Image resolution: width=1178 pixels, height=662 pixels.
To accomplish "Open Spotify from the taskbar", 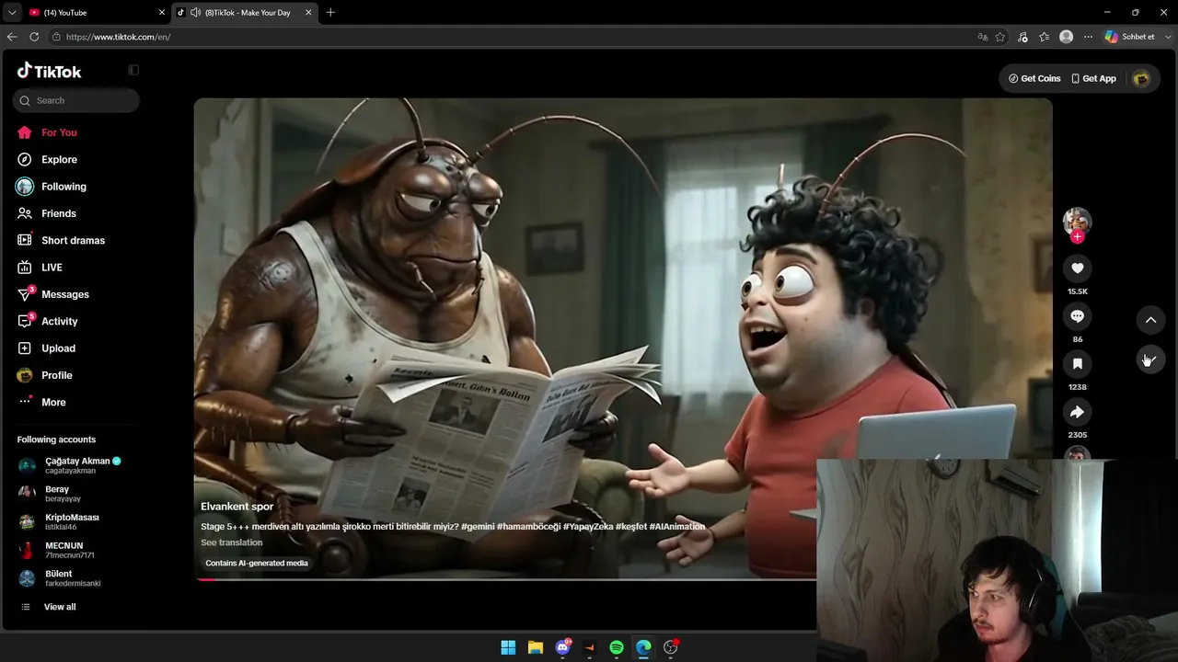I will click(617, 647).
